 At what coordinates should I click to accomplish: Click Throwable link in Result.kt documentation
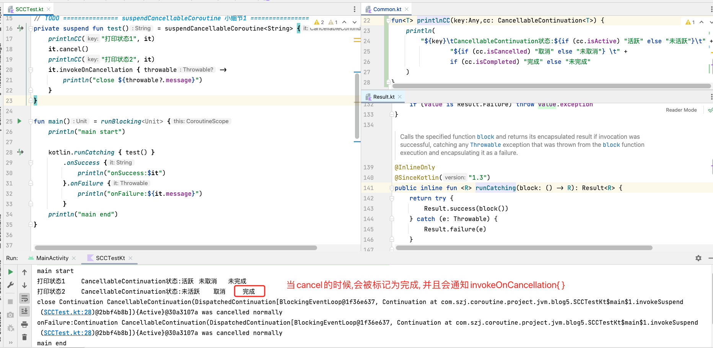[x=485, y=145]
